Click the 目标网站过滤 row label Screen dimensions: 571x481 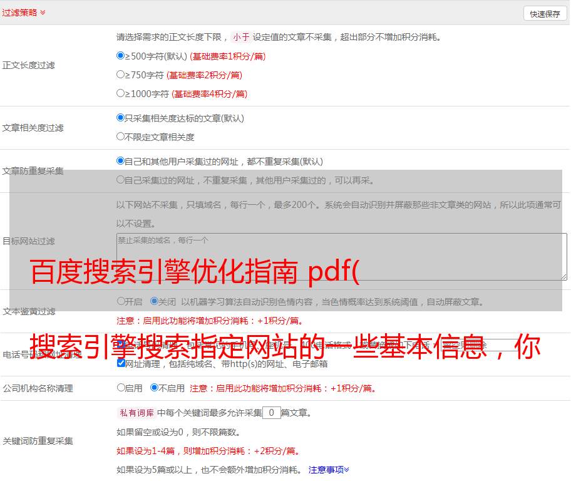tap(29, 241)
